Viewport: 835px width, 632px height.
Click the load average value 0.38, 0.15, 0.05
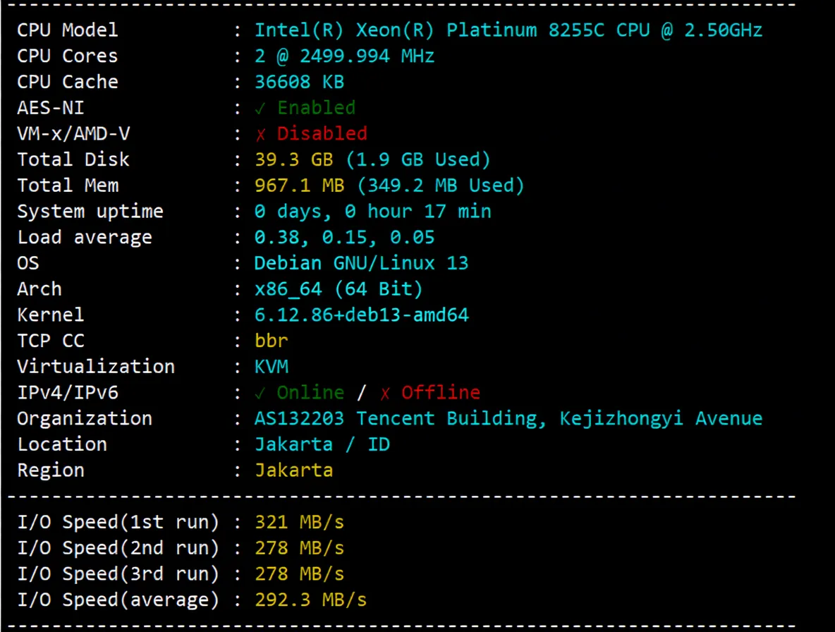coord(345,238)
